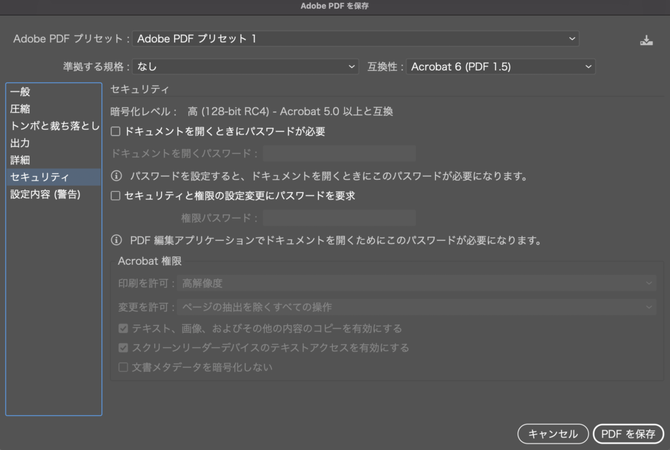Click the PDF を保存 button
The height and width of the screenshot is (450, 670).
tap(628, 434)
